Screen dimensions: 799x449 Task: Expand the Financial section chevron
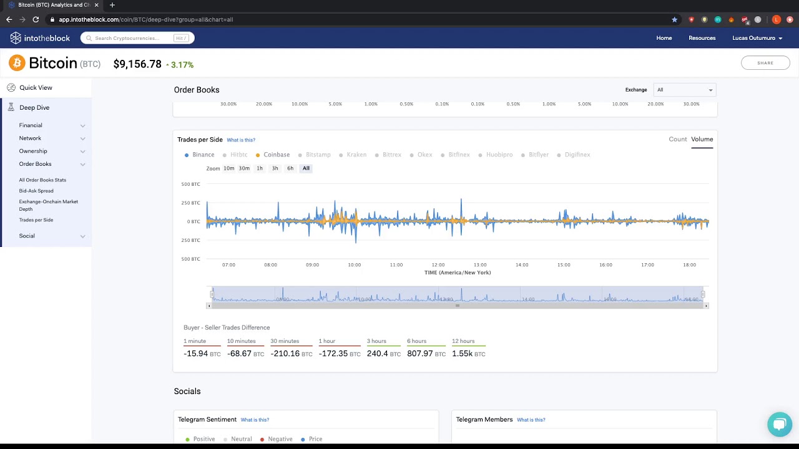[x=82, y=126]
